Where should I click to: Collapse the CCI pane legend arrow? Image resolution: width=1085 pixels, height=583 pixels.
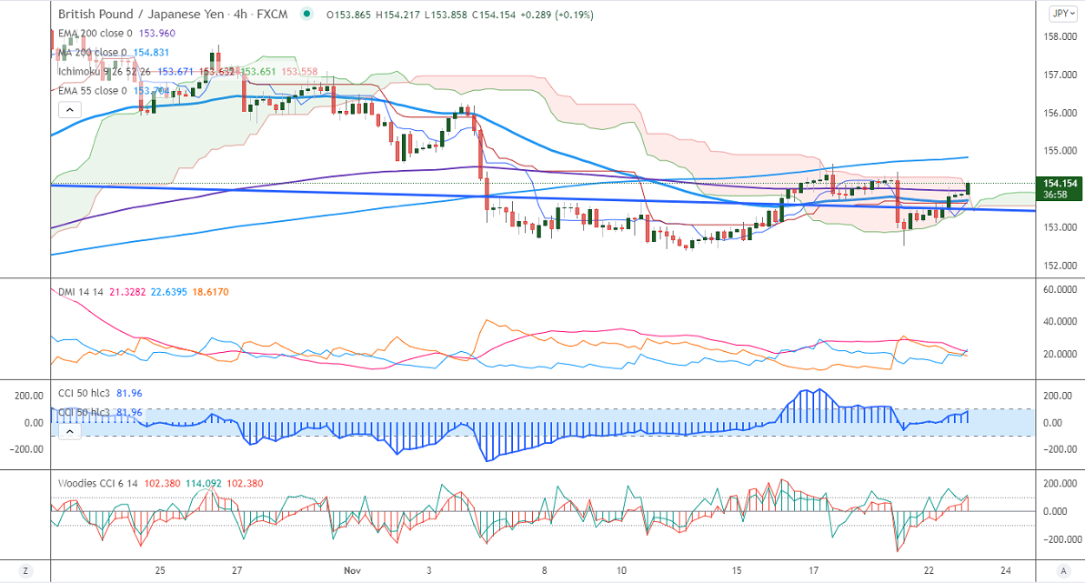pos(69,431)
